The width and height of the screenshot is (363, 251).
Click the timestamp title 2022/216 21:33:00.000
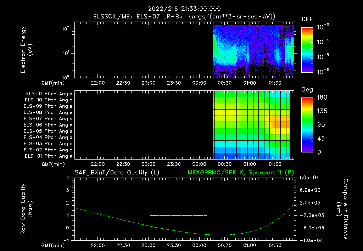[184, 9]
